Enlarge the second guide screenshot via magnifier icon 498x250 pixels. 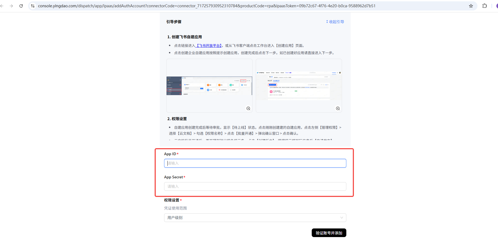[338, 108]
